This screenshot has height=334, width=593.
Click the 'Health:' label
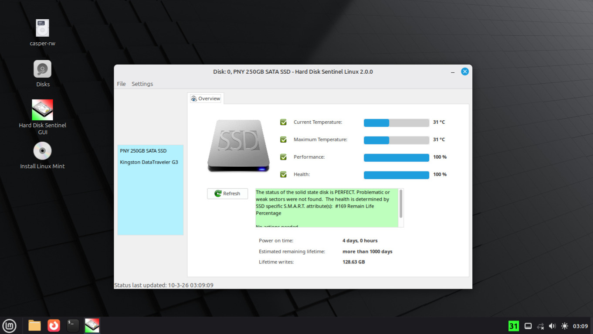[x=302, y=174]
